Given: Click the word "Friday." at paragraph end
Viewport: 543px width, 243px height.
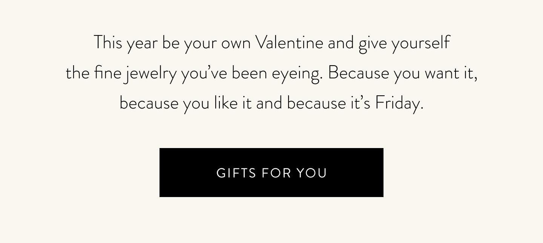Looking at the screenshot, I should click(399, 103).
